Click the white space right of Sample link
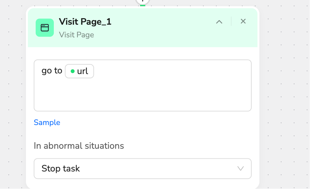The width and height of the screenshot is (310, 189). click(x=154, y=122)
